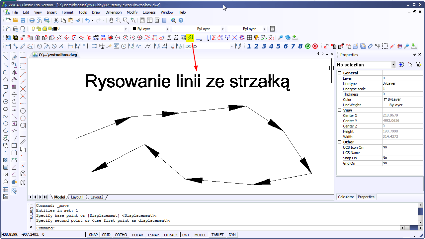
Task: Open the Express menu
Action: coord(149,12)
